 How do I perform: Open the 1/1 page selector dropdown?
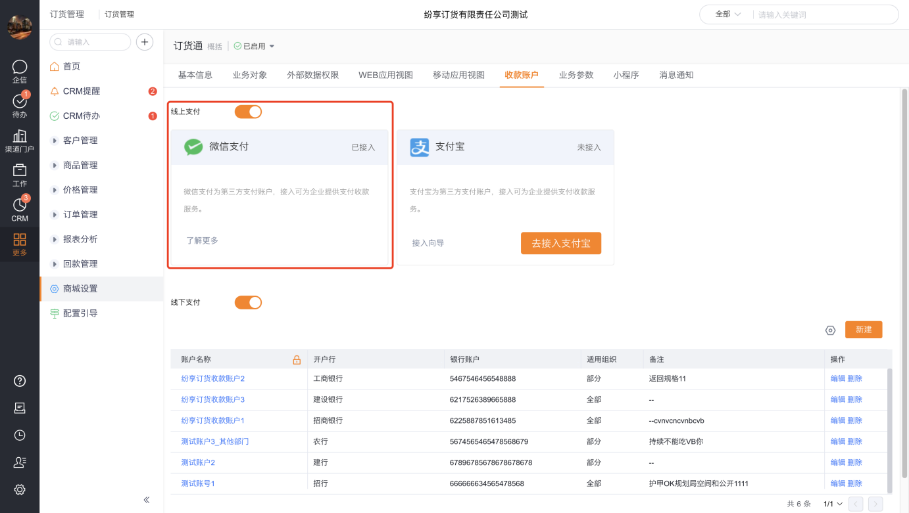pyautogui.click(x=833, y=504)
